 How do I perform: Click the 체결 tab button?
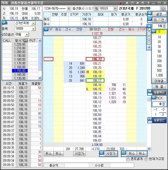(x=159, y=87)
